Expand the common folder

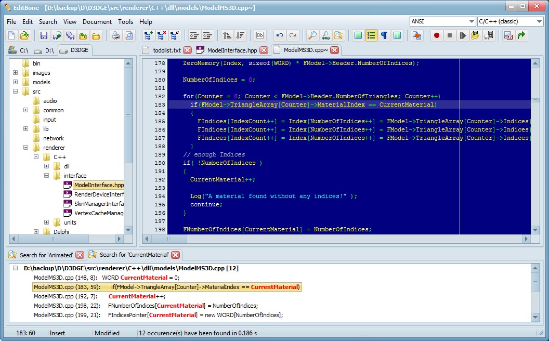25,110
